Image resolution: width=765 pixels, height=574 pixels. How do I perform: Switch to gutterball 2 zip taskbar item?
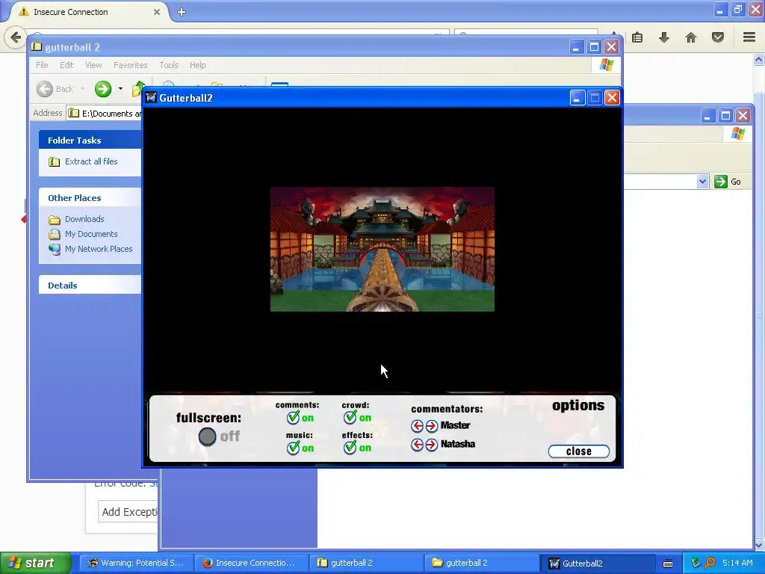[365, 563]
